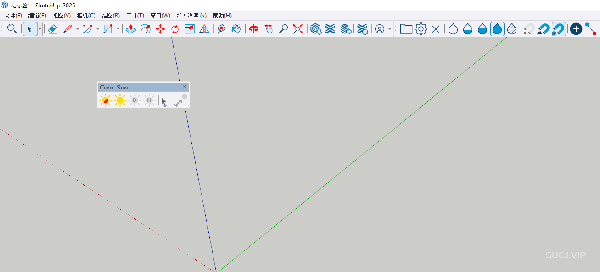Open the Line tool dropdown arrow
The width and height of the screenshot is (600, 272).
(x=77, y=29)
